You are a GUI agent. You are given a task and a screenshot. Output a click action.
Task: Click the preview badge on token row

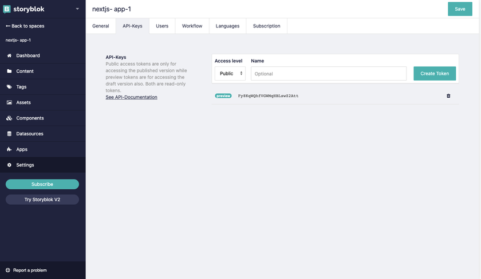pos(223,96)
